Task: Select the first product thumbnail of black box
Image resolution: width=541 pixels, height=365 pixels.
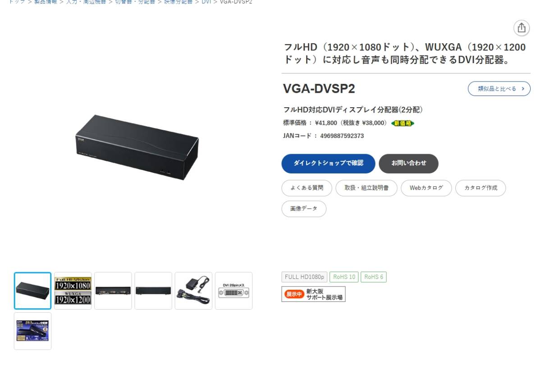Action: point(32,291)
